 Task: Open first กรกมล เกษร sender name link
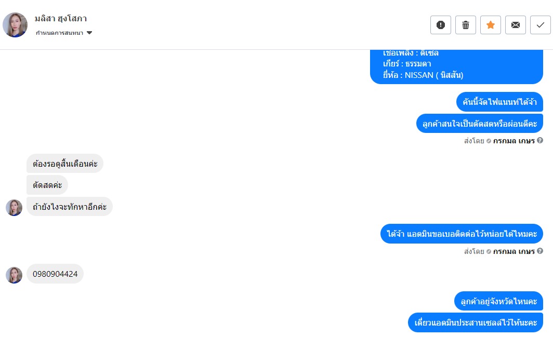click(x=514, y=141)
